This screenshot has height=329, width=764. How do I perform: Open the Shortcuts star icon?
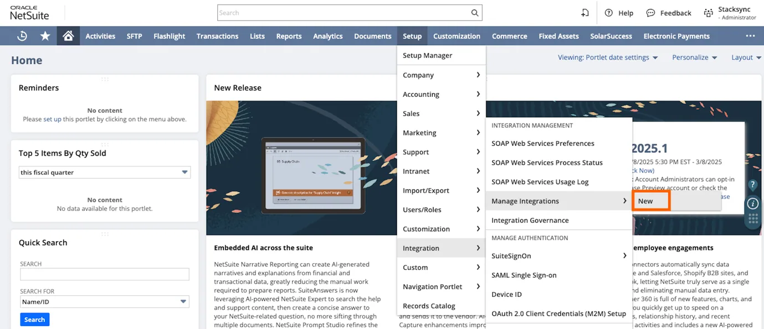point(45,36)
